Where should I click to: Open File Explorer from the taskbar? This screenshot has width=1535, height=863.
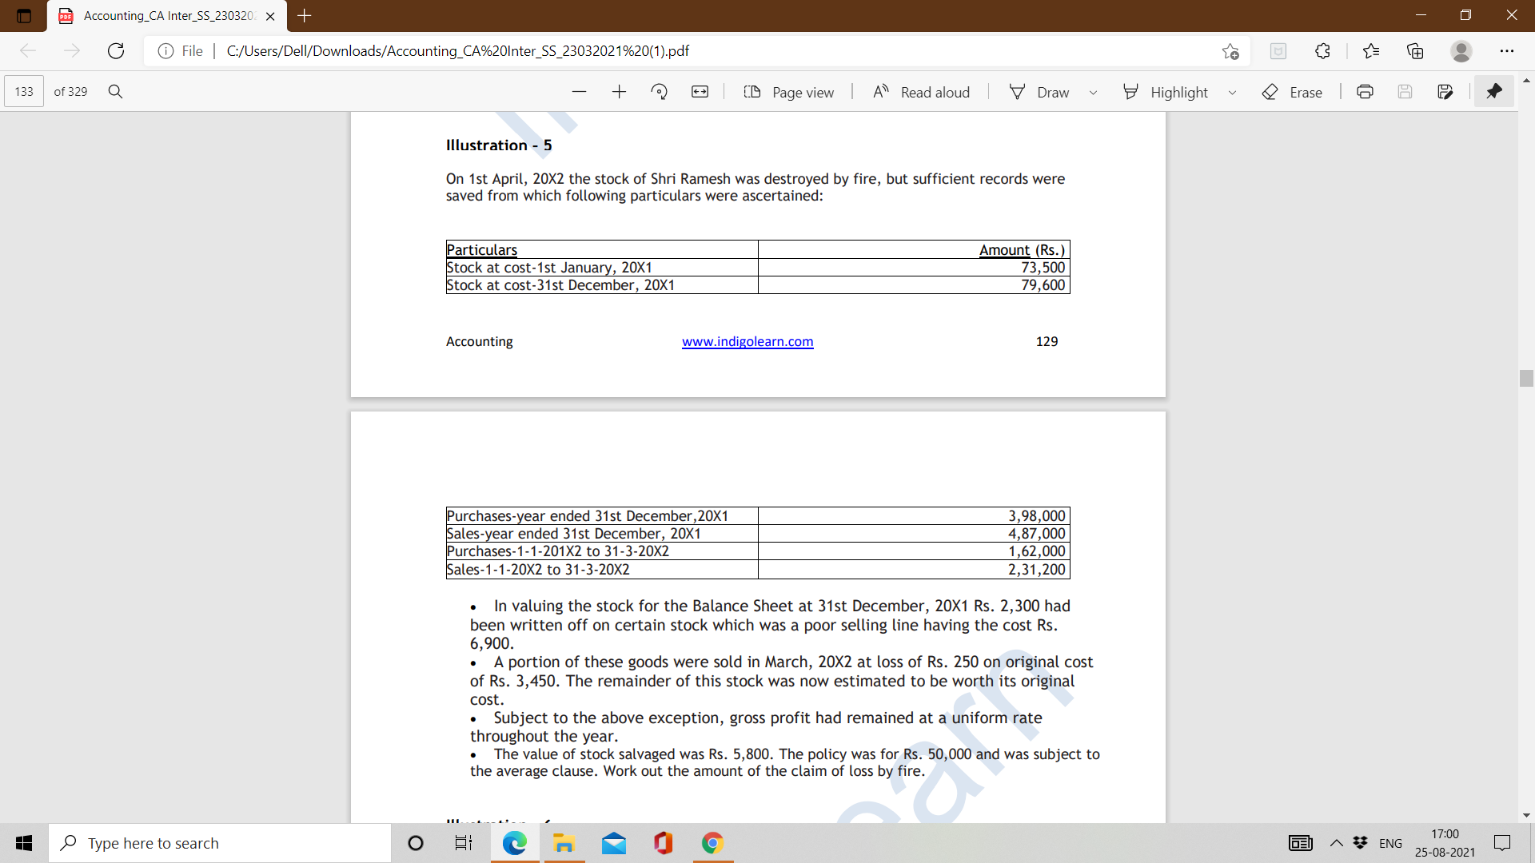click(564, 843)
